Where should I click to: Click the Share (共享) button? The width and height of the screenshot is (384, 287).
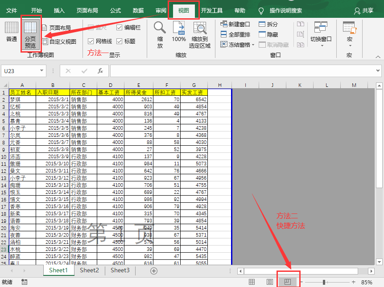tap(363, 11)
